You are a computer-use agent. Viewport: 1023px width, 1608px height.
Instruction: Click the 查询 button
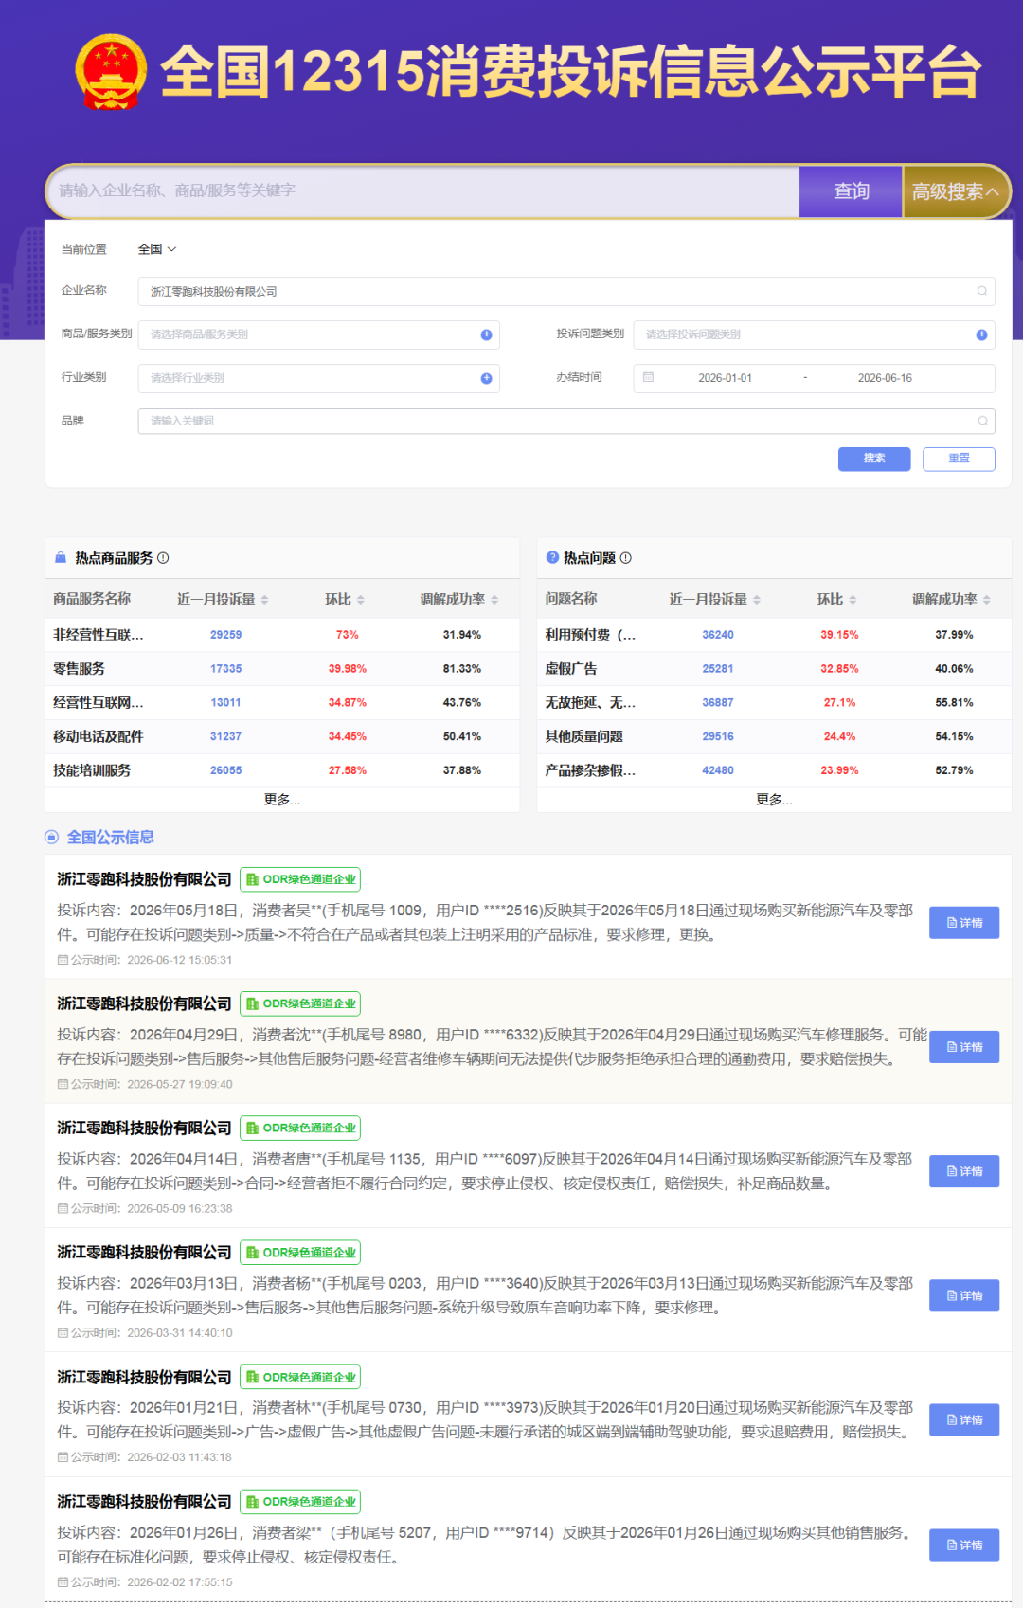pyautogui.click(x=851, y=191)
